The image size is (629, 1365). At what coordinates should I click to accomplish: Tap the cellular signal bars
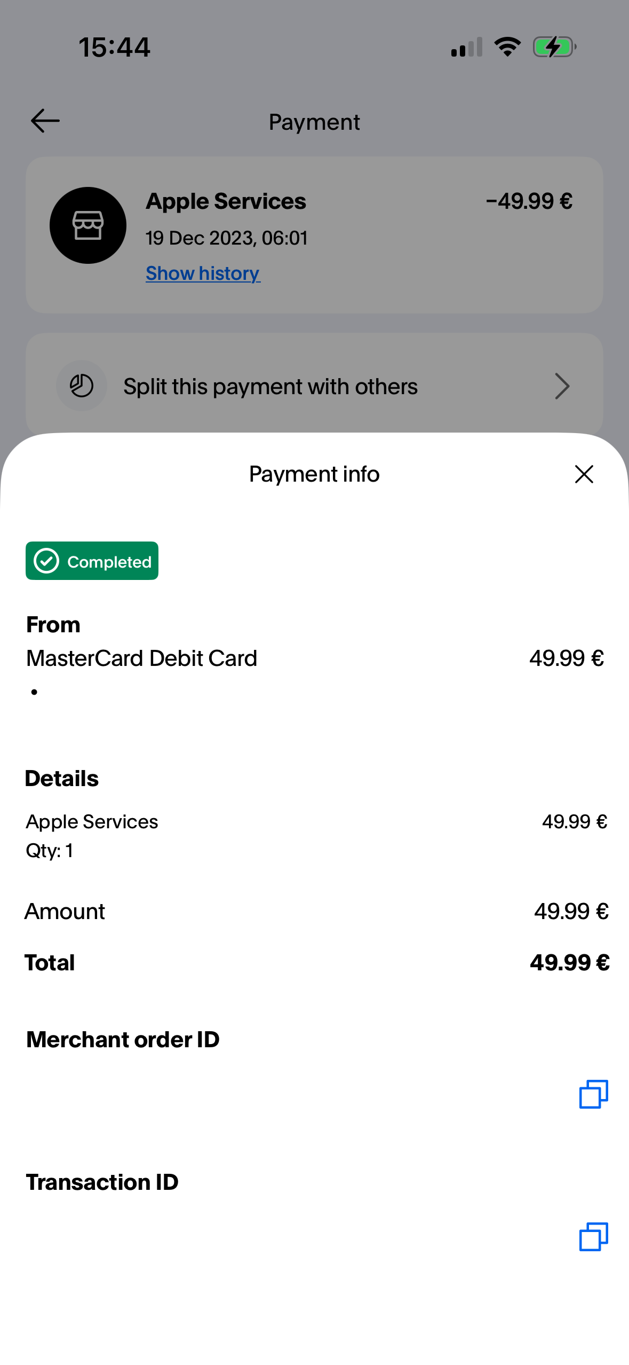pos(467,47)
